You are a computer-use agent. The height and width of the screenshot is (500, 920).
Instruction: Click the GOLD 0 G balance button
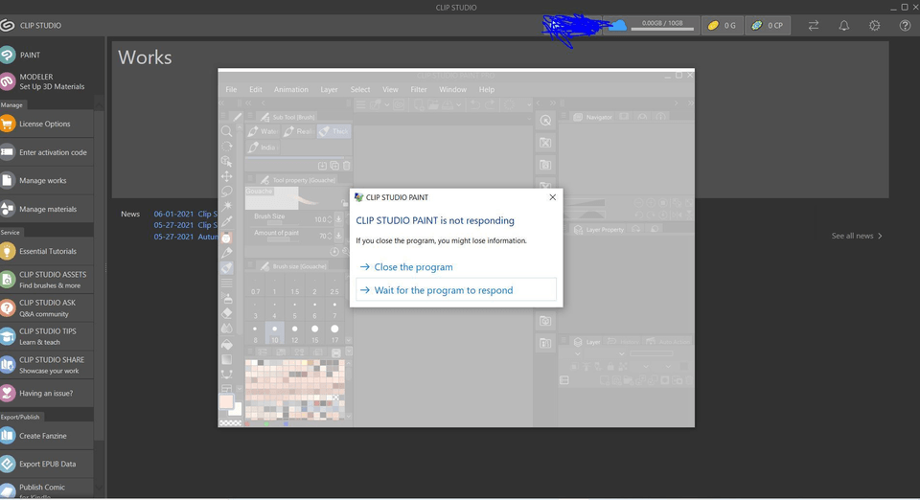coord(722,25)
